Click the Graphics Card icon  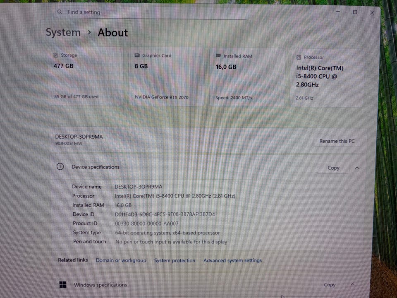[x=137, y=55]
